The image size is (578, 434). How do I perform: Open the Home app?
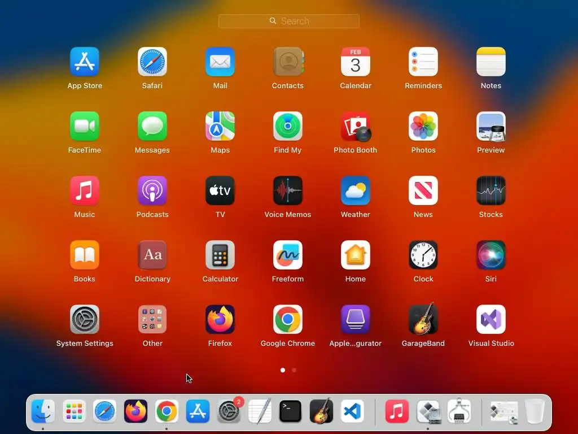pyautogui.click(x=356, y=255)
